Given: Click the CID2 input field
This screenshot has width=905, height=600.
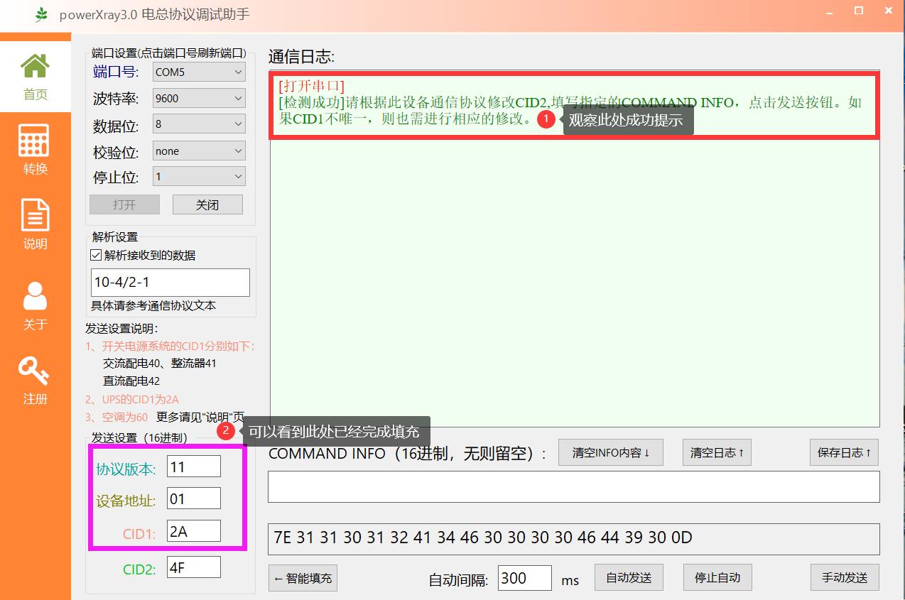Looking at the screenshot, I should coord(194,567).
